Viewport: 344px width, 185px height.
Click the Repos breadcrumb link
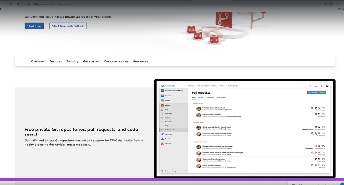point(222,85)
